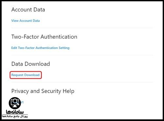Viewport: 164px width, 121px height.
Task: Click the large سامانه‌ها watermark text
Action: click(15, 112)
